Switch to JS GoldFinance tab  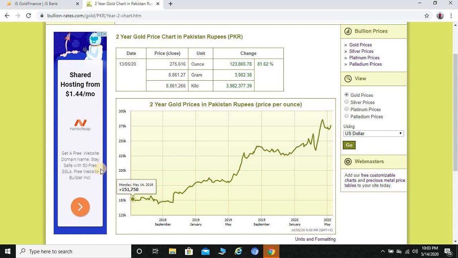(41, 4)
